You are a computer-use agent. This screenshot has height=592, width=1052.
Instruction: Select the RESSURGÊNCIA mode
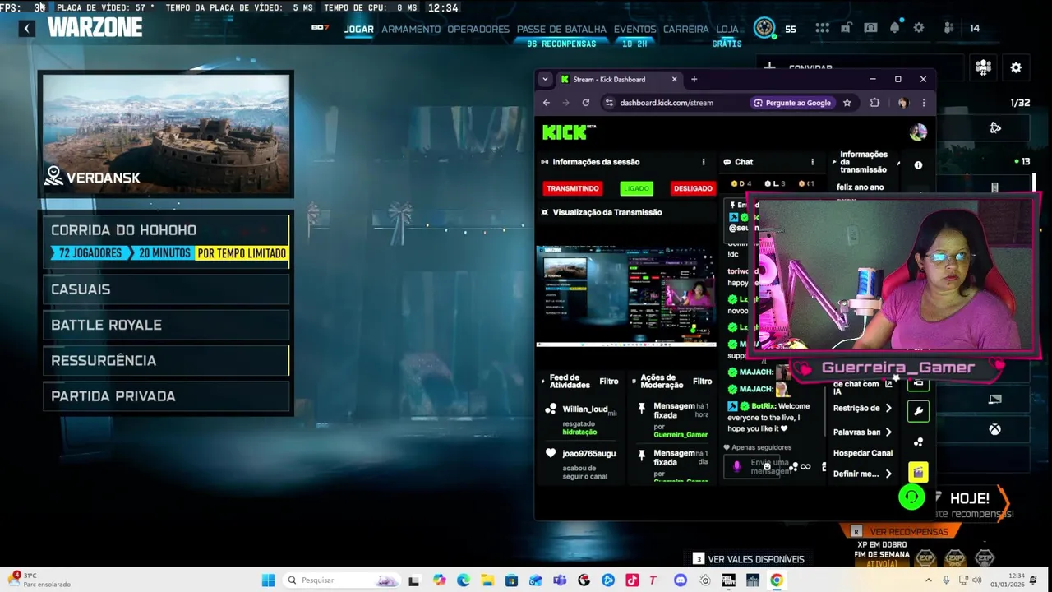166,360
